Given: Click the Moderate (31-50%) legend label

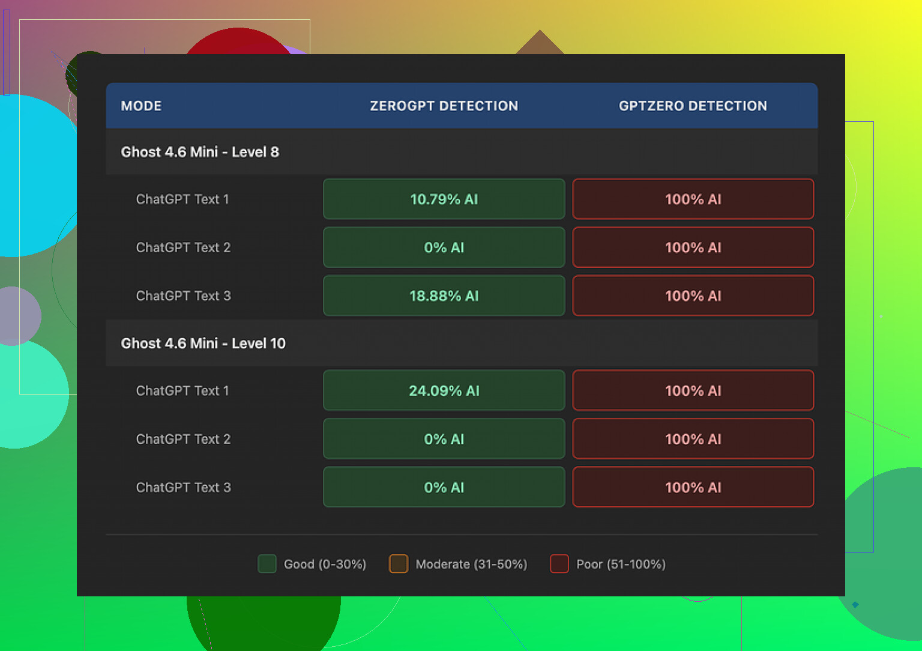Looking at the screenshot, I should click(x=471, y=565).
